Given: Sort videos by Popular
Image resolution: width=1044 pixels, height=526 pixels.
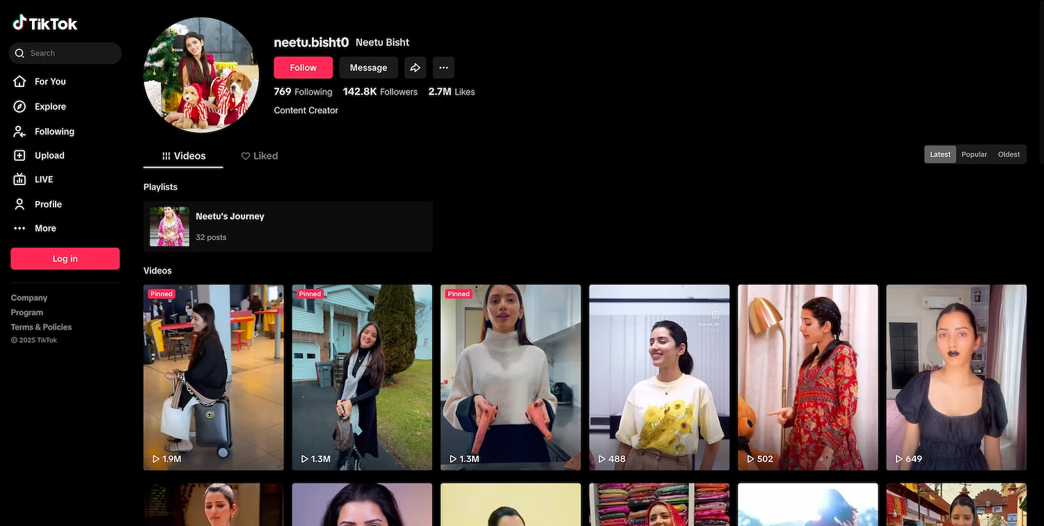Looking at the screenshot, I should point(974,154).
